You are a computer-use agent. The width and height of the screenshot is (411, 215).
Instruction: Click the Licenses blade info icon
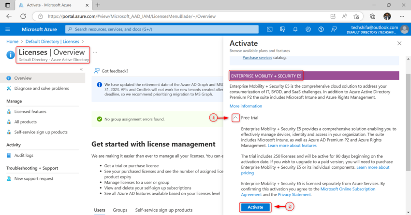11,55
